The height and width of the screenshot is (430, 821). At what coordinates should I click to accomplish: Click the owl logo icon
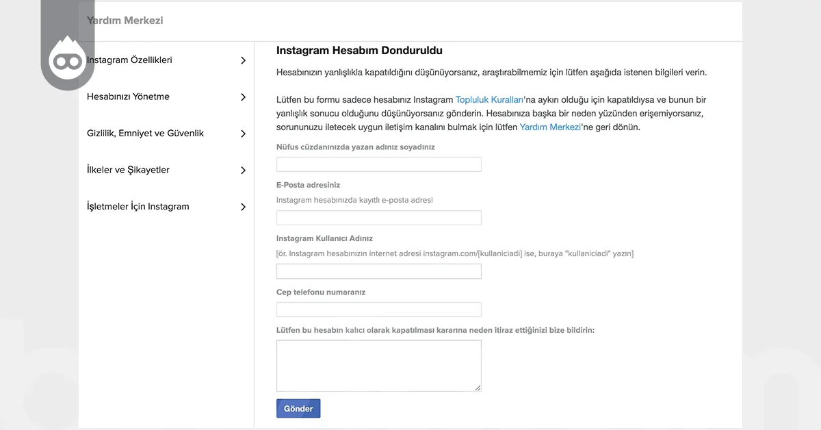(67, 60)
